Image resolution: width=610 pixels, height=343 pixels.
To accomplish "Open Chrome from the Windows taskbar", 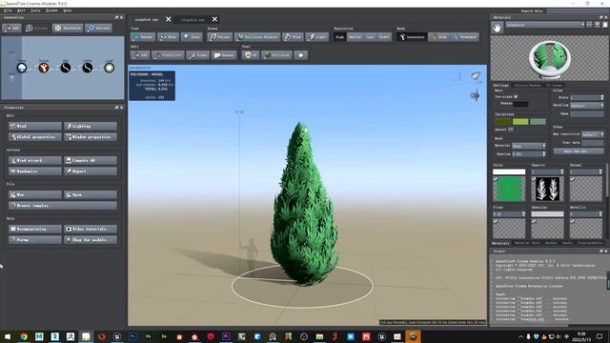I will tap(24, 336).
